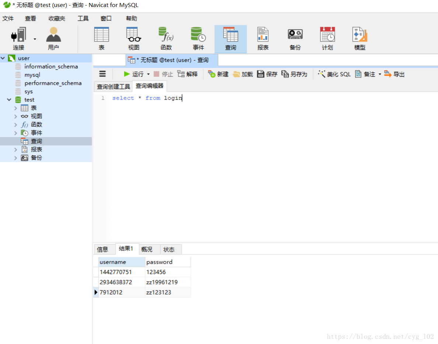Viewport: 438px width, 344px height.
Task: Create a new query with 新建
Action: [x=218, y=74]
